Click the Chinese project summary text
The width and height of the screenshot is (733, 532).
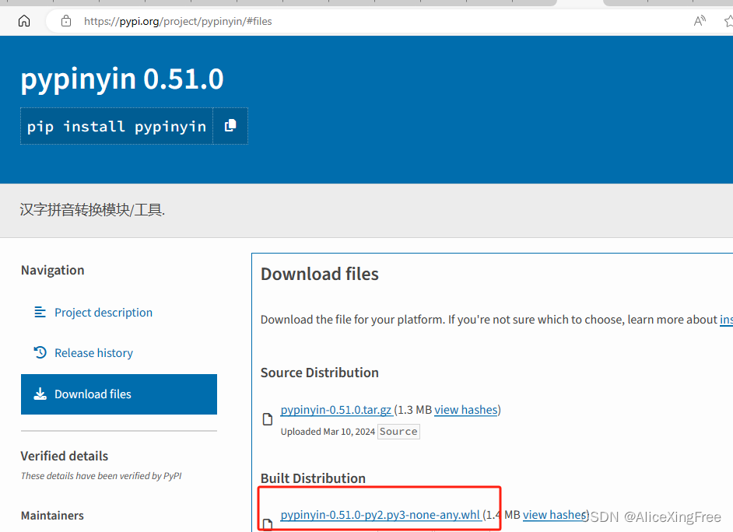(x=93, y=210)
